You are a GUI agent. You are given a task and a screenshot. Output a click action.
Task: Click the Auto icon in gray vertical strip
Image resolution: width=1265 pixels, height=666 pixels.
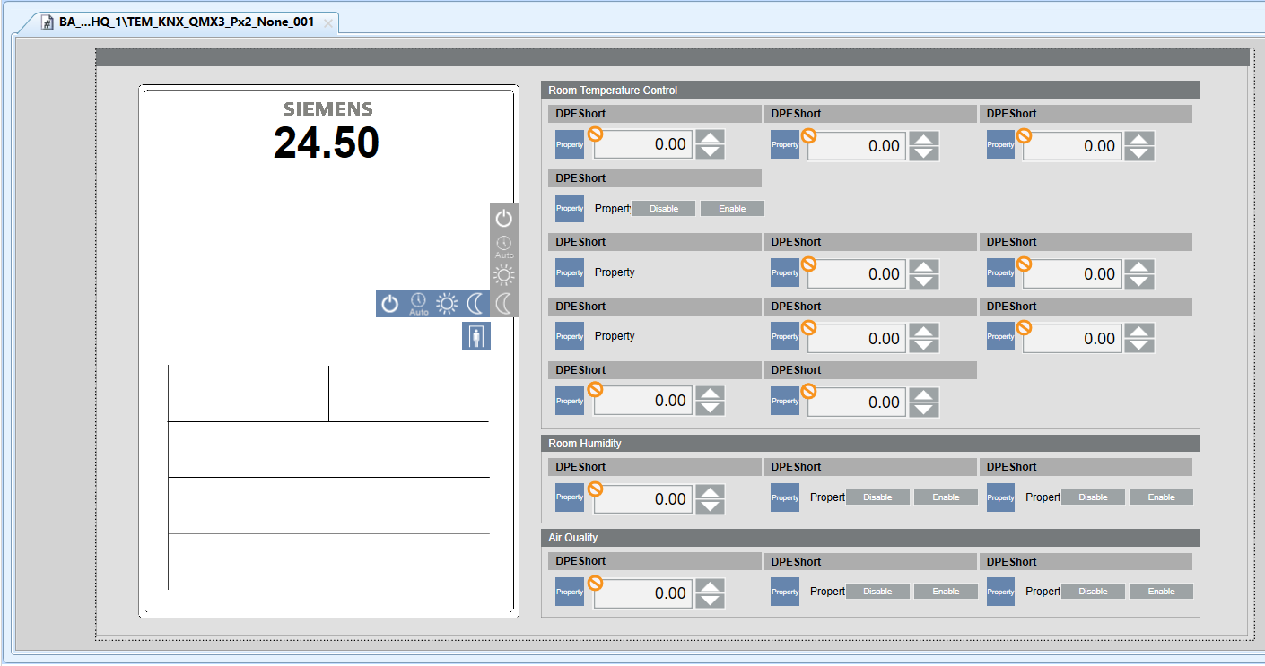pos(504,247)
